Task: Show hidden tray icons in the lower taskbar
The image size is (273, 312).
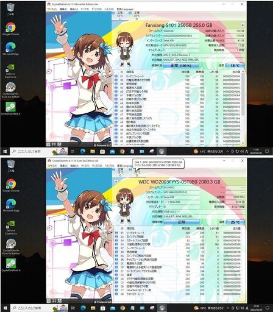Action: [x=228, y=308]
